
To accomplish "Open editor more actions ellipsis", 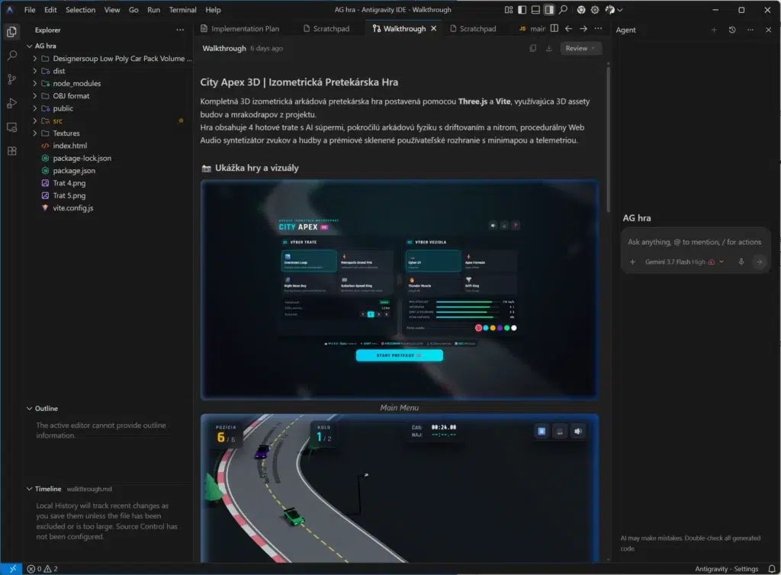I will tap(598, 28).
